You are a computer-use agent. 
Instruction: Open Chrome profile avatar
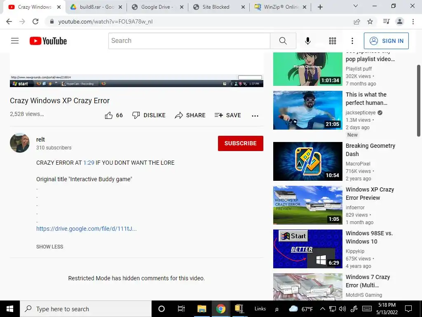coord(400,21)
